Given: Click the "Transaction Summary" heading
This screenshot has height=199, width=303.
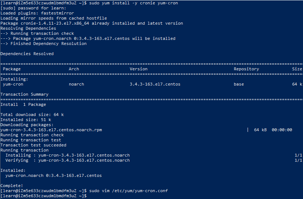Looking at the screenshot, I should (25, 94).
